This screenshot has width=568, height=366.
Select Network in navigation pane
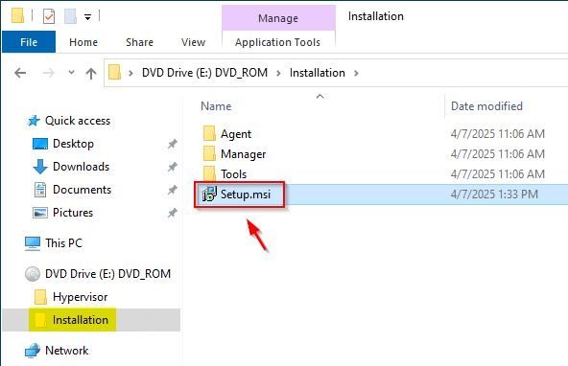[x=66, y=351]
